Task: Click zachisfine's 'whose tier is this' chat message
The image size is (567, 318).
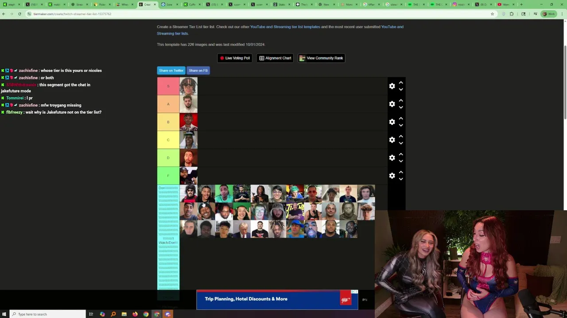Action: tap(51, 71)
